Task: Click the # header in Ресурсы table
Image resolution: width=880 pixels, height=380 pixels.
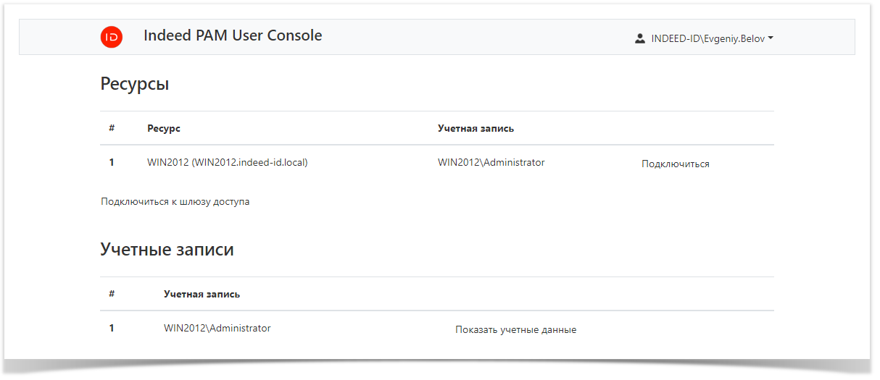Action: pyautogui.click(x=112, y=128)
